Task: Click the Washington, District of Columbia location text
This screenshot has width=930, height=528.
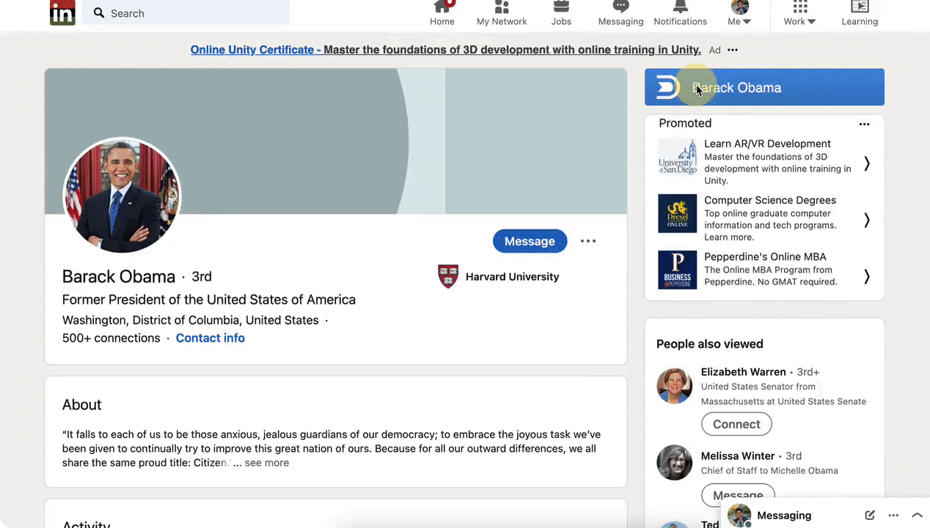Action: coord(191,320)
